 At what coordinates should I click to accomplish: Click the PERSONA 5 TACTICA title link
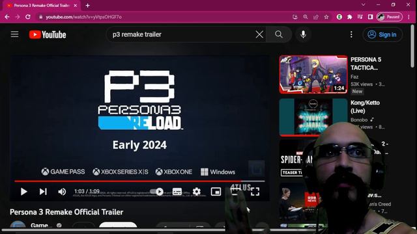click(366, 64)
